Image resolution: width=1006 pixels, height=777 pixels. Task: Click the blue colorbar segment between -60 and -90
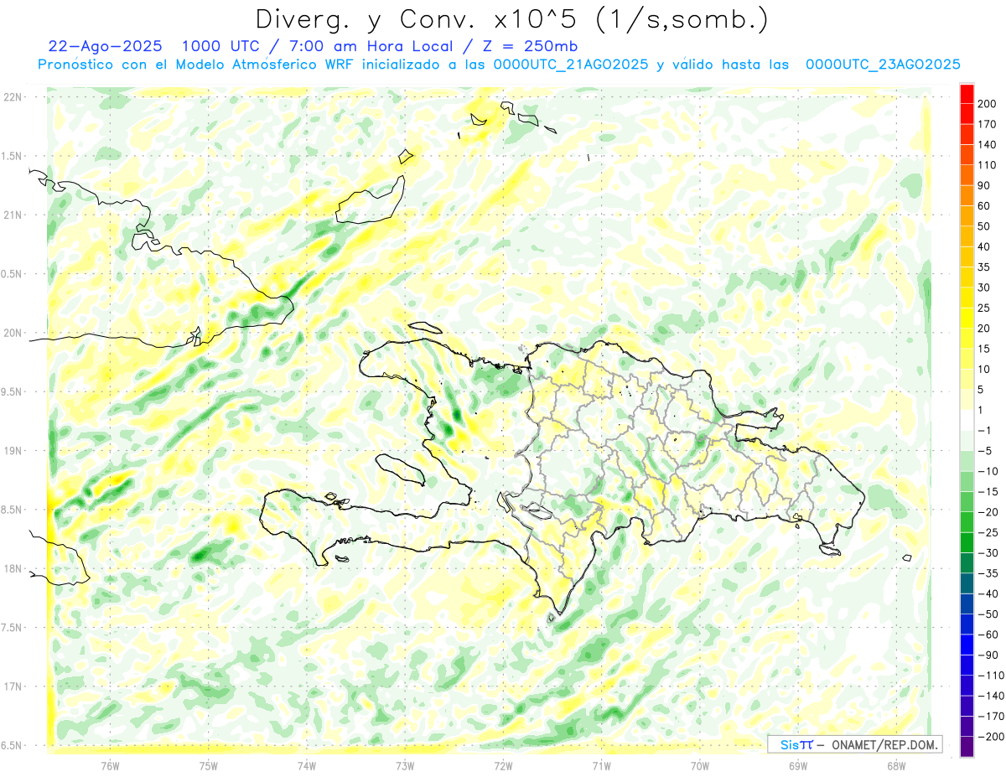click(x=967, y=645)
